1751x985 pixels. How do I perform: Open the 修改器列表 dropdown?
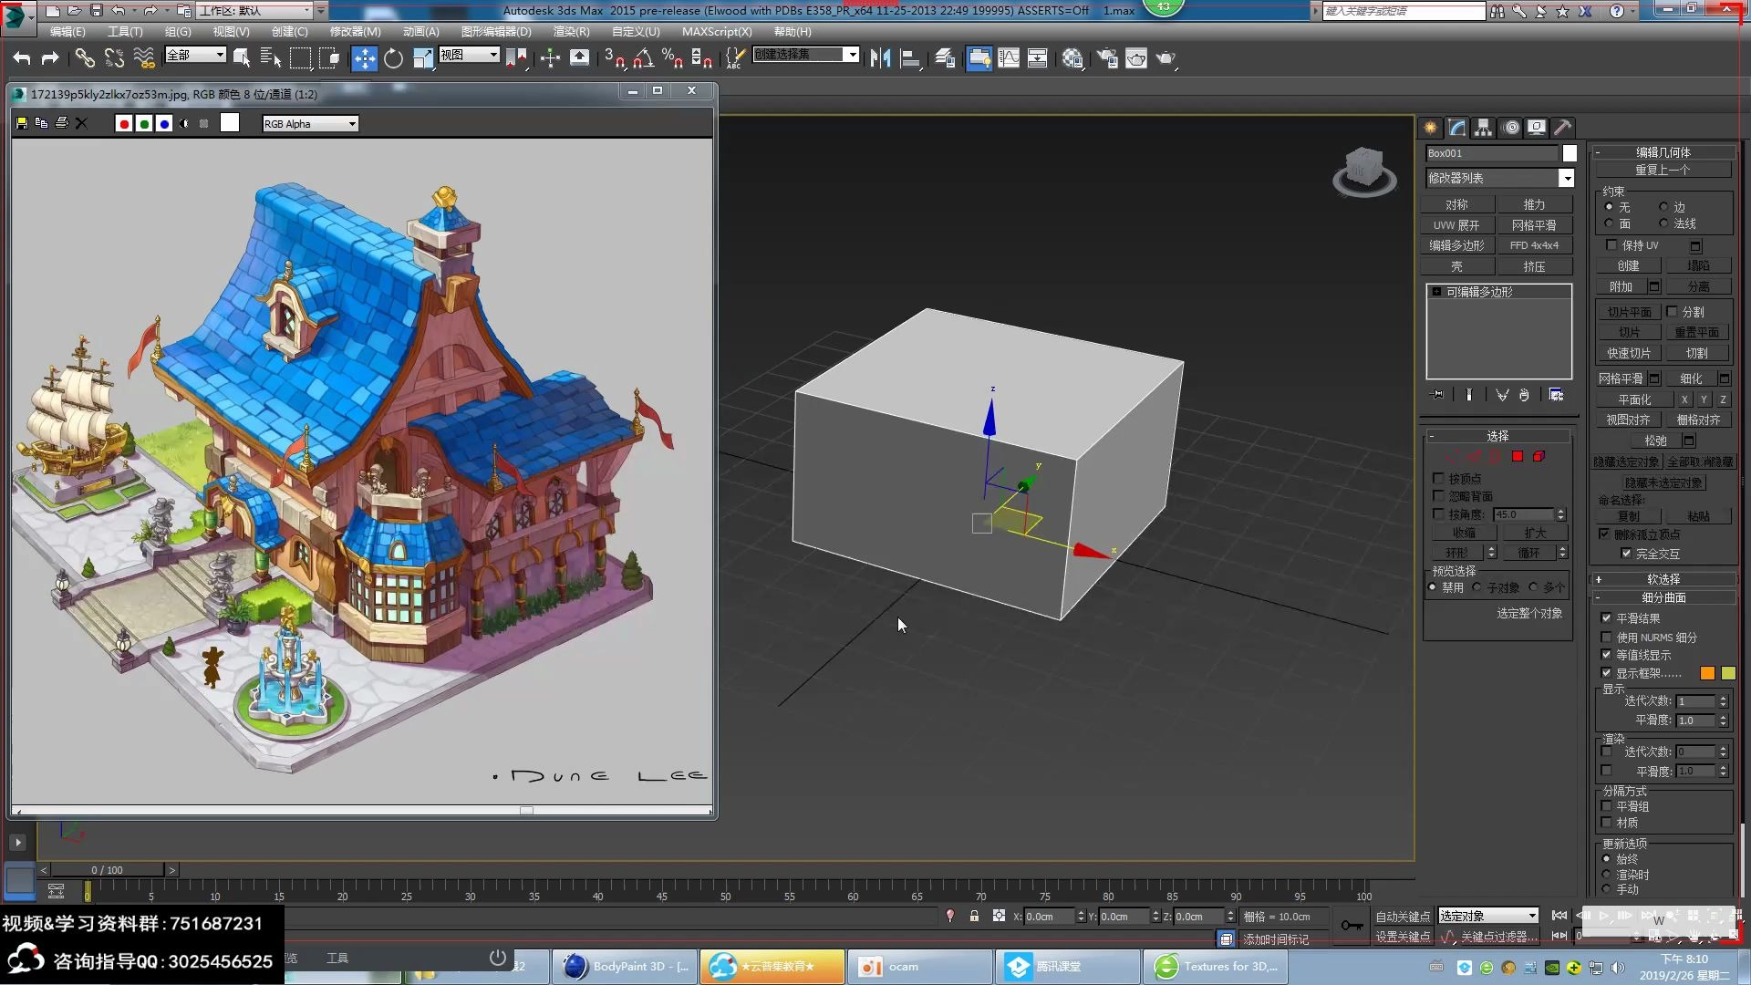click(x=1567, y=178)
